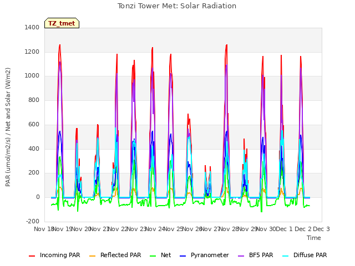Screen dimensions: 355x266
Task: Select the Diffuse PAR legend label
Action: pyautogui.click(x=310, y=255)
